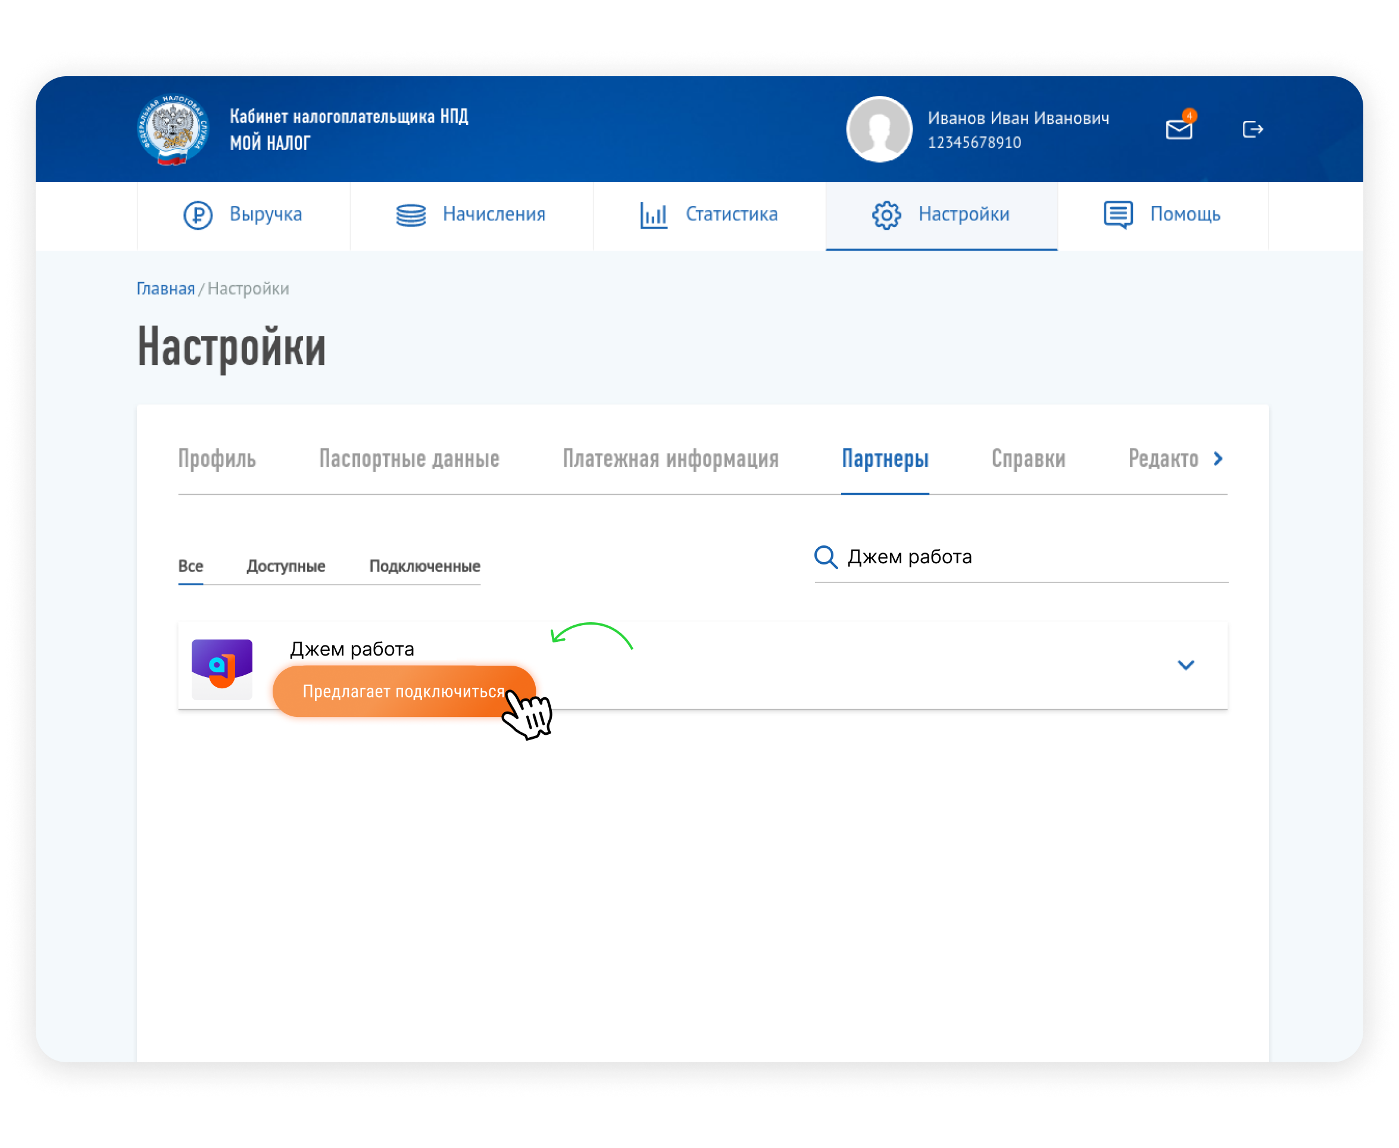1399x1148 pixels.
Task: Click the Federal Tax Service logo
Action: (x=173, y=130)
